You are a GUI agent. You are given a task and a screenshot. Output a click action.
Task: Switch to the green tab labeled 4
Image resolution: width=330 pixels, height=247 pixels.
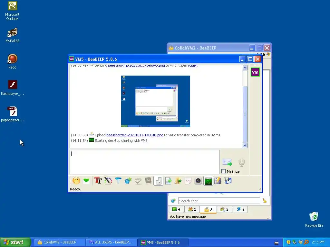pyautogui.click(x=176, y=209)
